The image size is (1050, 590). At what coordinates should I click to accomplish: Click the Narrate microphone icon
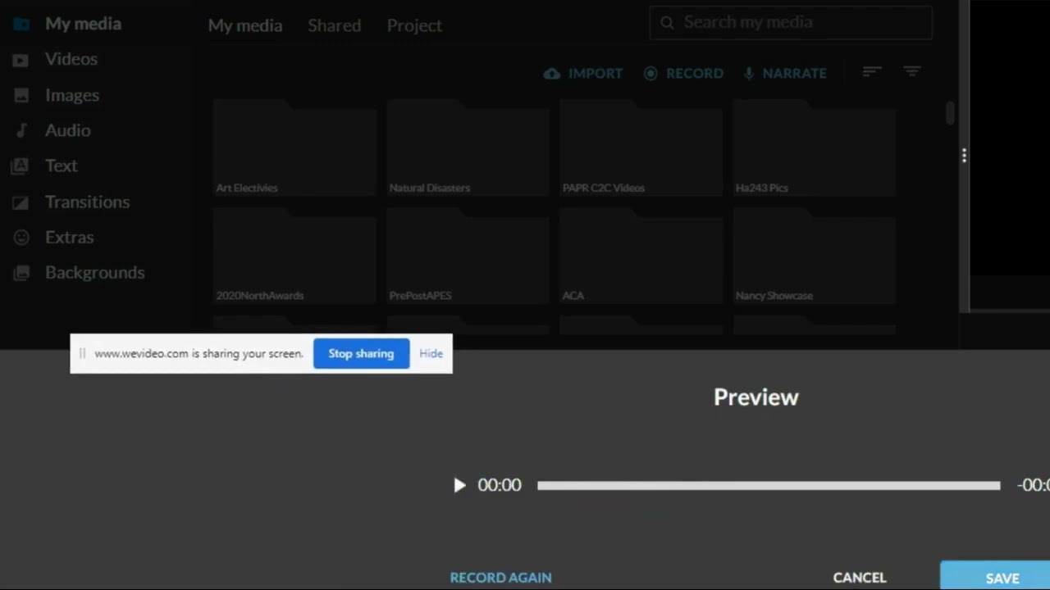749,74
